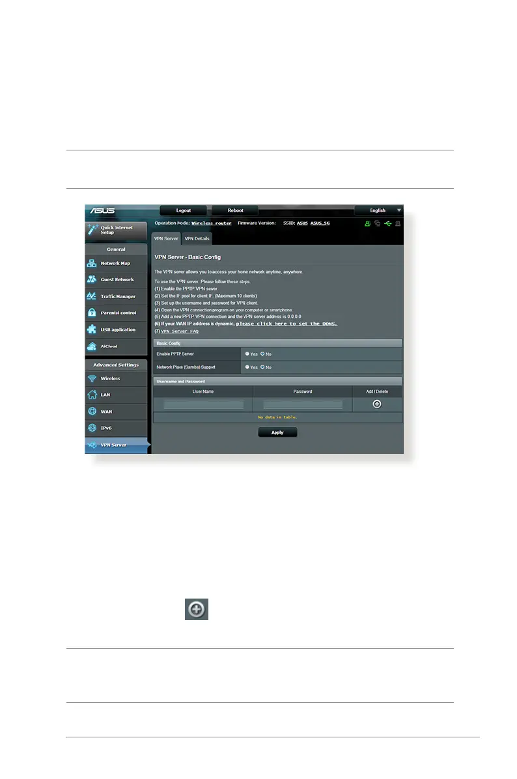Set Enable PPTP Server to No

click(x=262, y=354)
